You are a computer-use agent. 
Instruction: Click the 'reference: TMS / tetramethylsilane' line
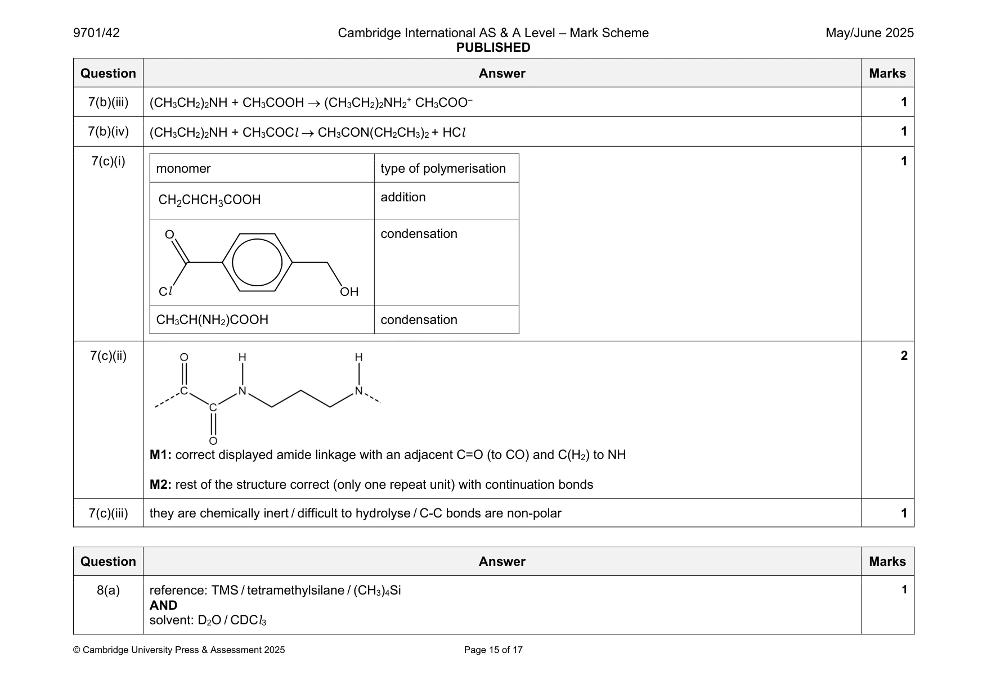coord(275,591)
